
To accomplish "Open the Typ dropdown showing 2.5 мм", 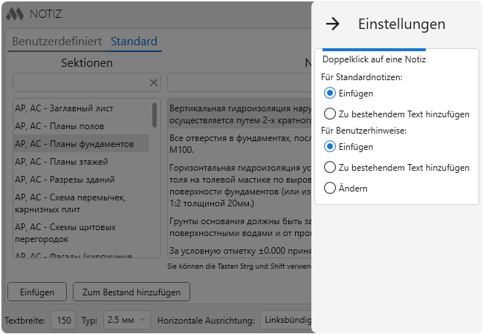I will coord(126,321).
